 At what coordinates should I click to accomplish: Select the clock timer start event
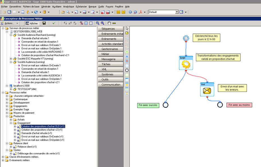(186, 38)
